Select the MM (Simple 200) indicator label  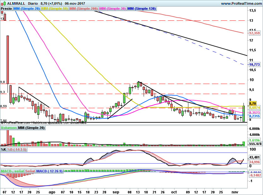(83, 9)
